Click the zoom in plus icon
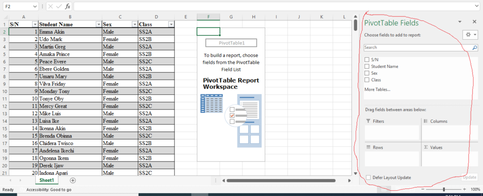The height and width of the screenshot is (196, 483). click(x=465, y=189)
